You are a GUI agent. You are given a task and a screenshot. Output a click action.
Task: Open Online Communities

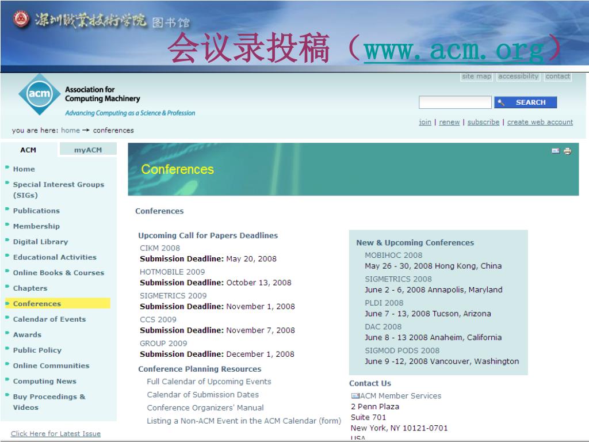pyautogui.click(x=51, y=365)
